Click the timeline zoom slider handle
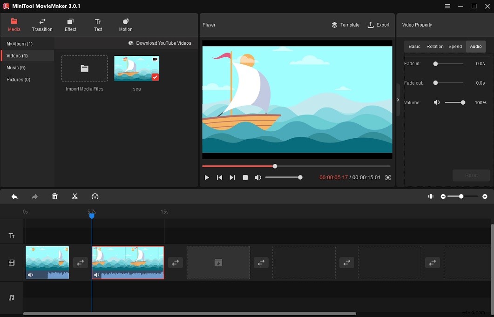Screen dimensions: 494x317 pyautogui.click(x=460, y=196)
